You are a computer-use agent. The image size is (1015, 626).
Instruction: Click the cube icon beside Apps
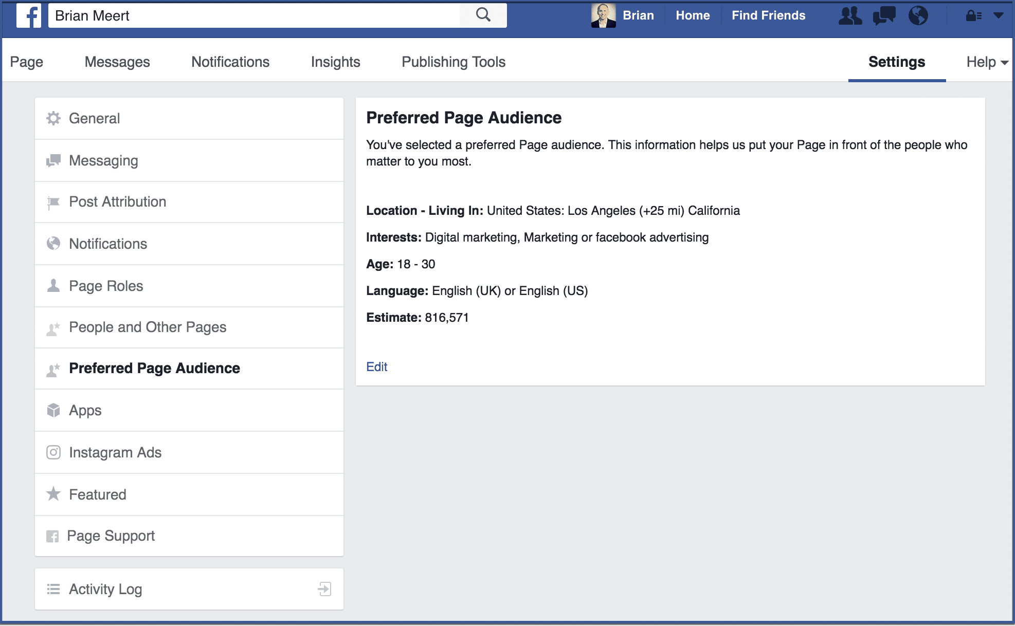coord(53,410)
